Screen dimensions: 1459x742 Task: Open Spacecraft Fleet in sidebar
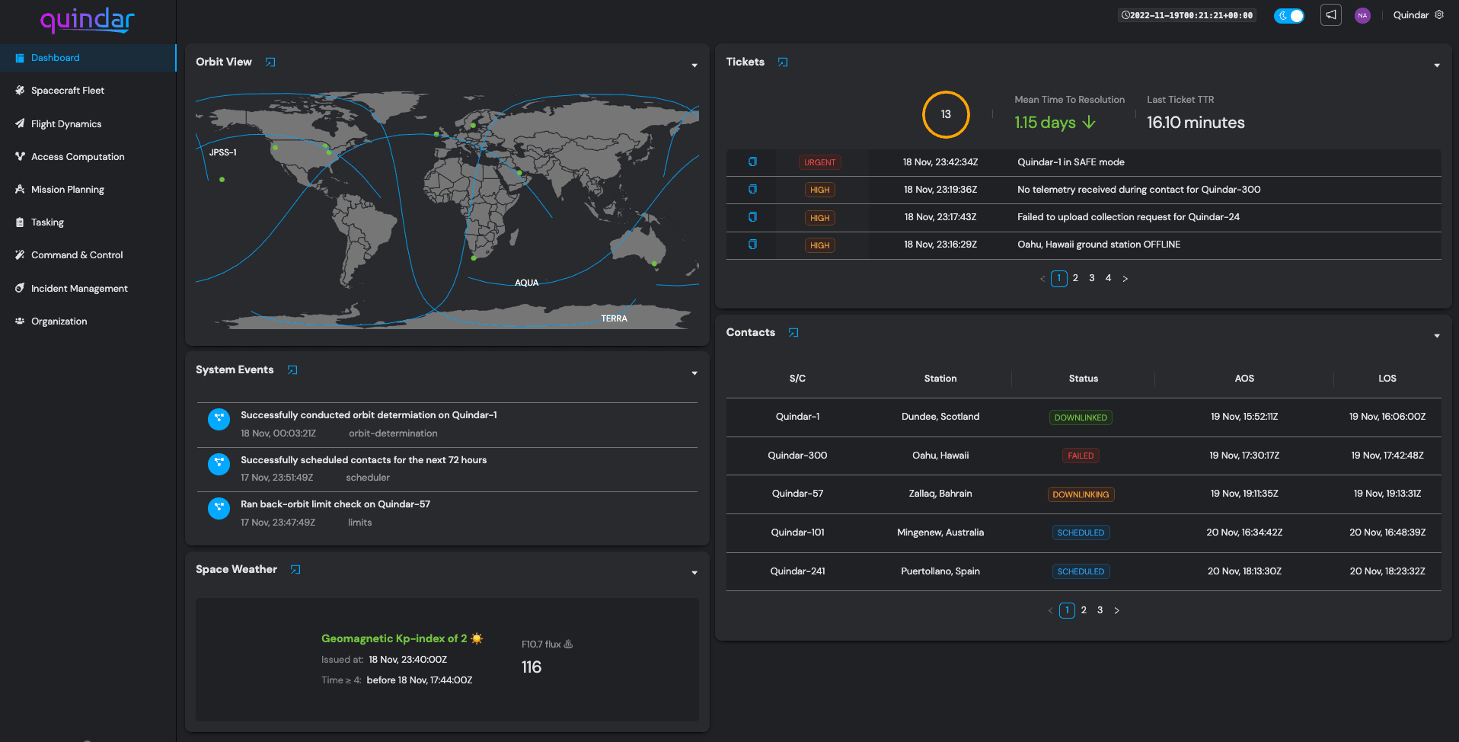(x=68, y=91)
